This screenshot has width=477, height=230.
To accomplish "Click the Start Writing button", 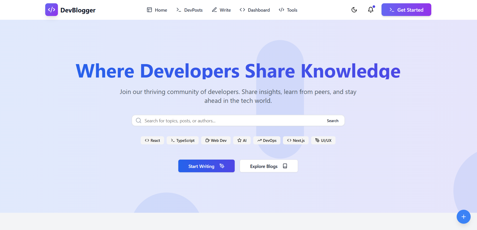I will tap(206, 166).
